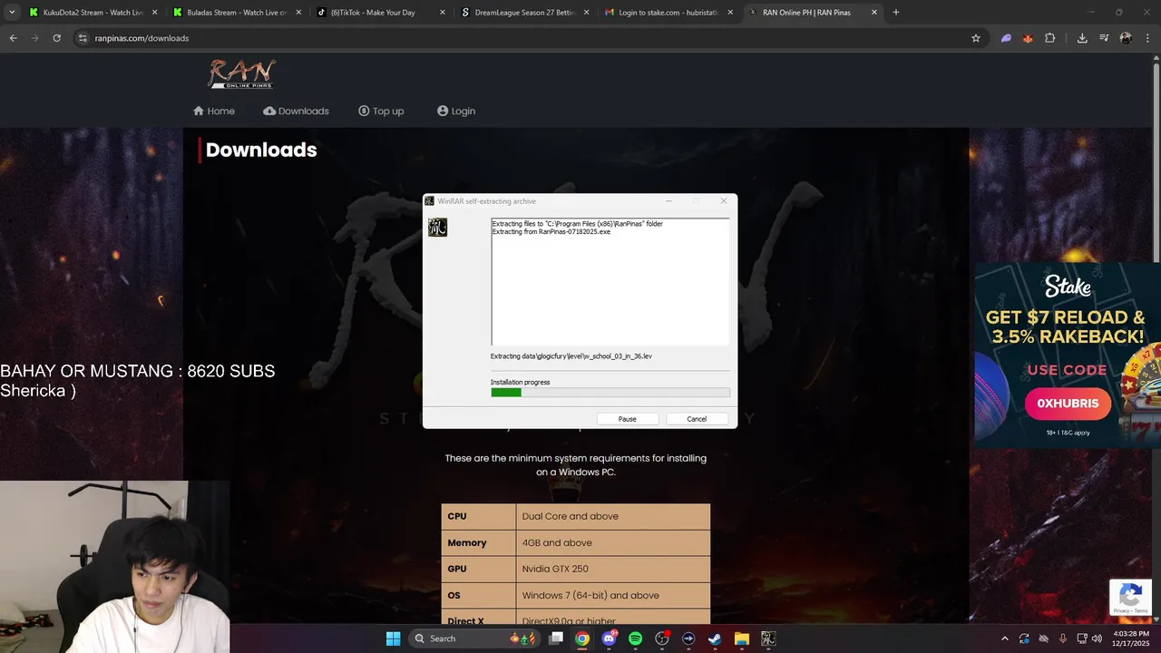View site information icon in address bar
This screenshot has width=1161, height=653.
(83, 38)
